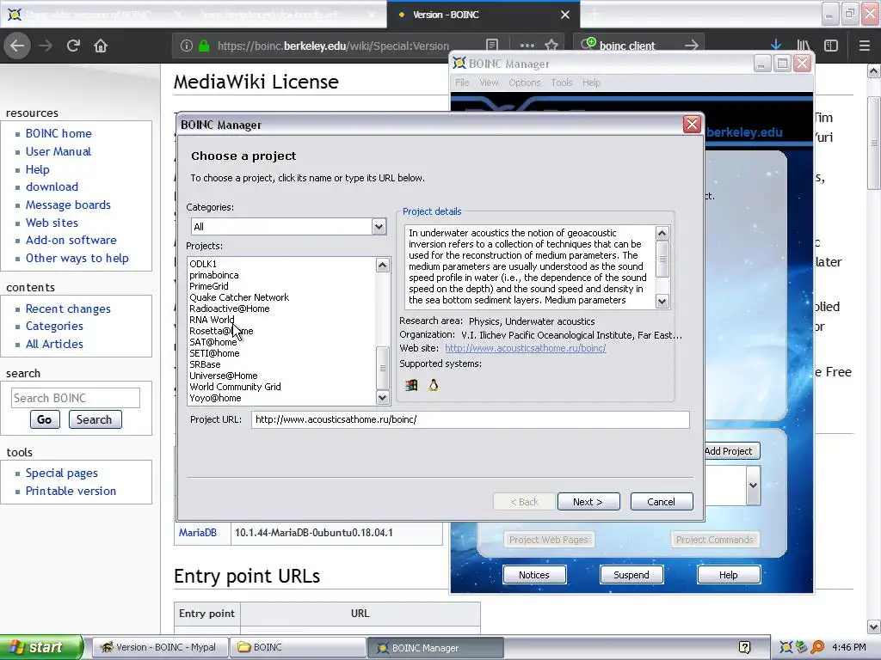
Task: Click Help button in BOINC Manager window
Action: pyautogui.click(x=728, y=575)
